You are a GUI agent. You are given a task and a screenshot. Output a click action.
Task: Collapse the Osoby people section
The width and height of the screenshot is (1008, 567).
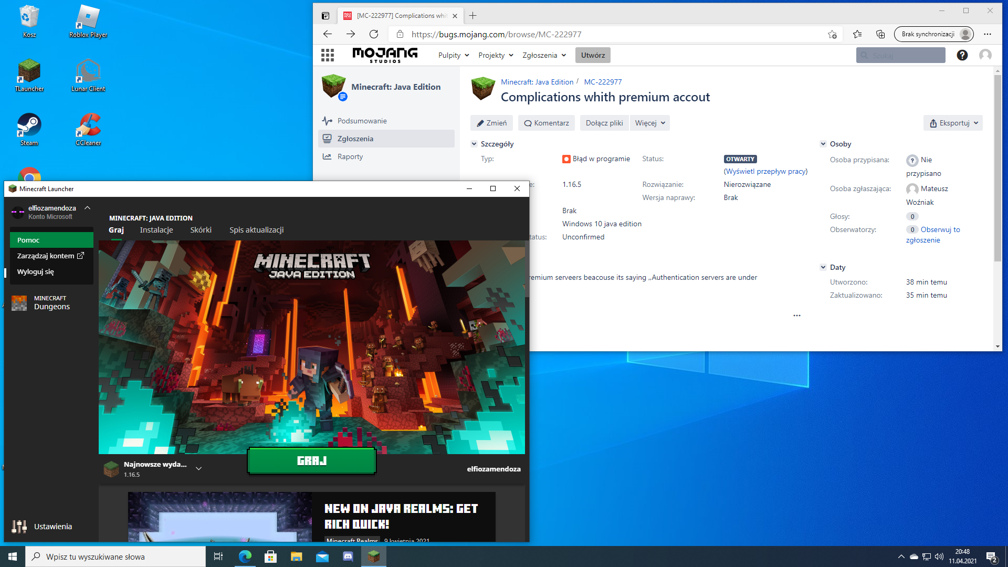823,144
